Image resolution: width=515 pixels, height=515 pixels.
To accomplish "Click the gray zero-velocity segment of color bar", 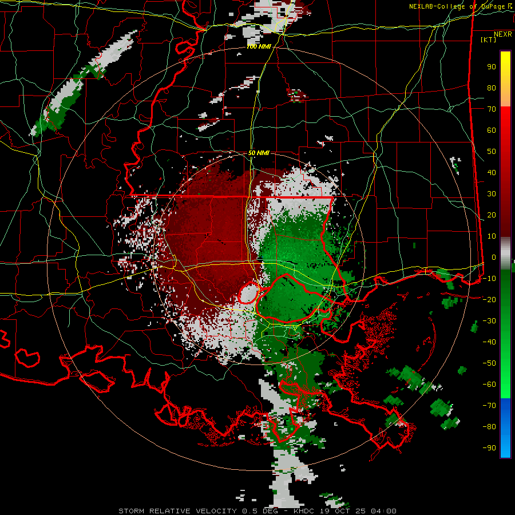I will 505,253.
